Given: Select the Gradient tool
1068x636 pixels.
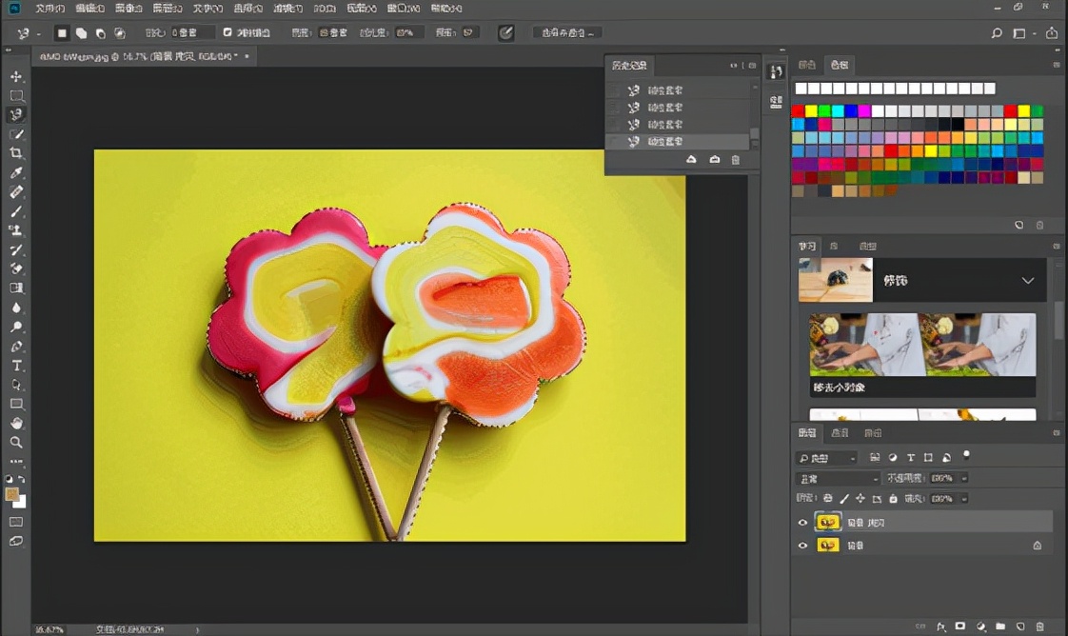Looking at the screenshot, I should [x=16, y=288].
